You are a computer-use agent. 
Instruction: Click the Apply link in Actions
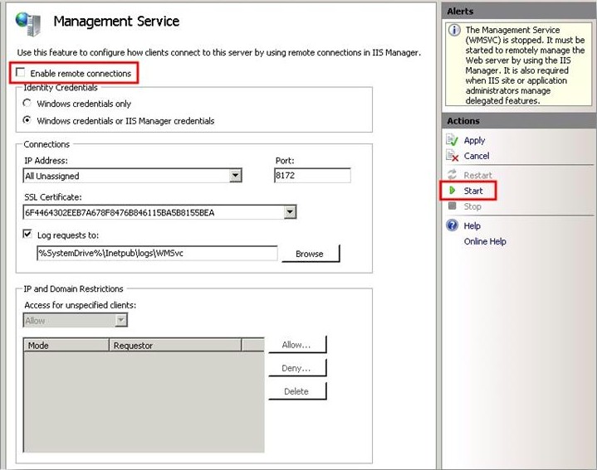pos(474,141)
